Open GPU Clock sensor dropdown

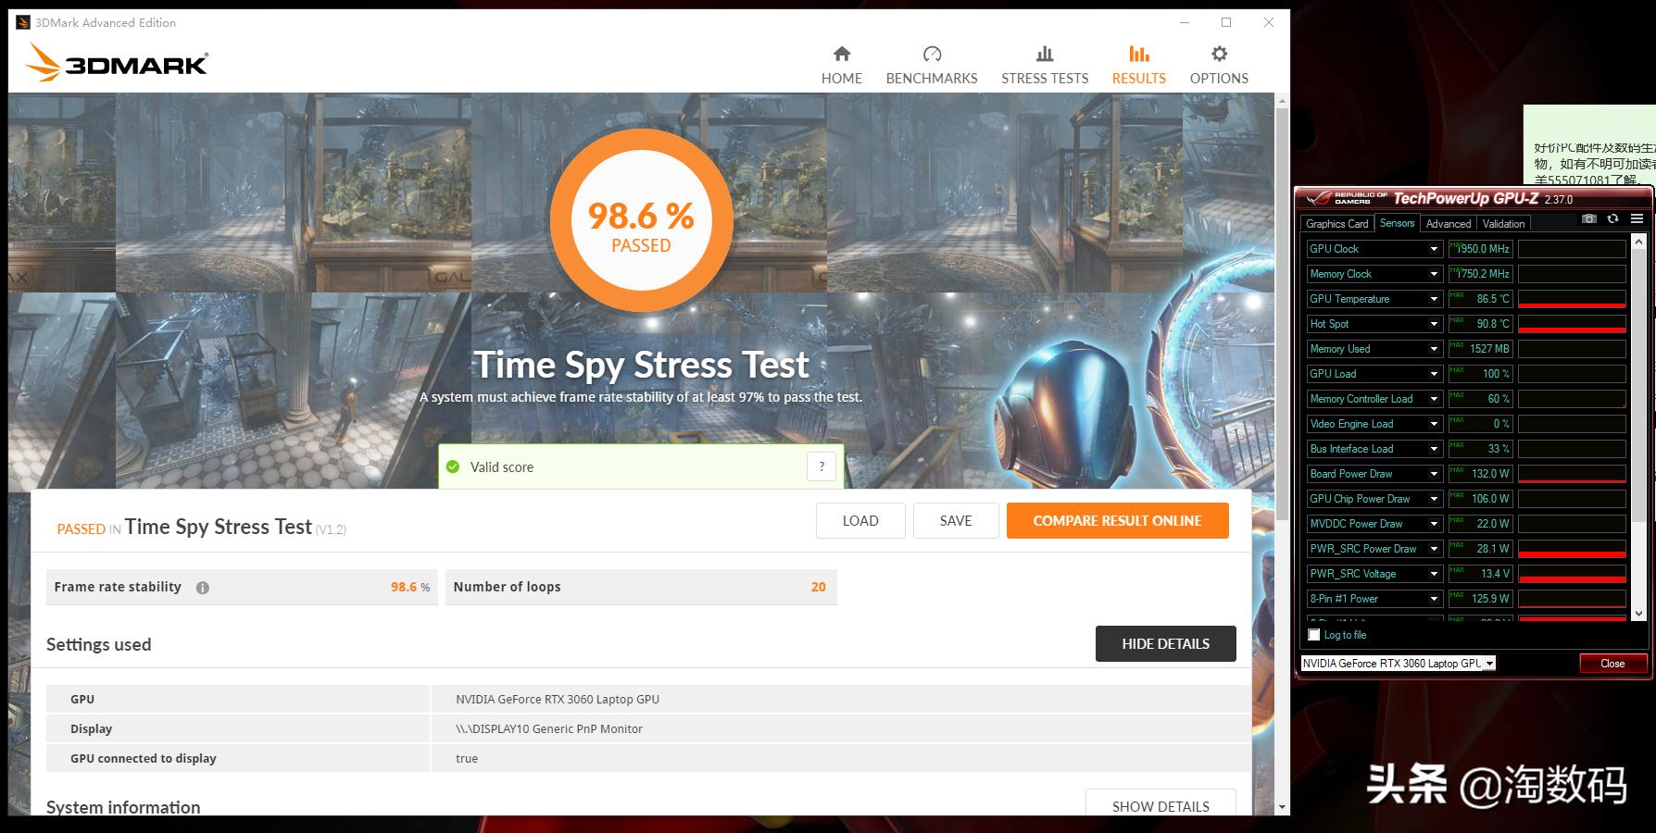(x=1434, y=249)
